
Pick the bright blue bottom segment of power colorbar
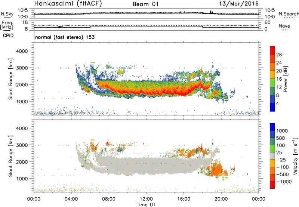[x=272, y=107]
